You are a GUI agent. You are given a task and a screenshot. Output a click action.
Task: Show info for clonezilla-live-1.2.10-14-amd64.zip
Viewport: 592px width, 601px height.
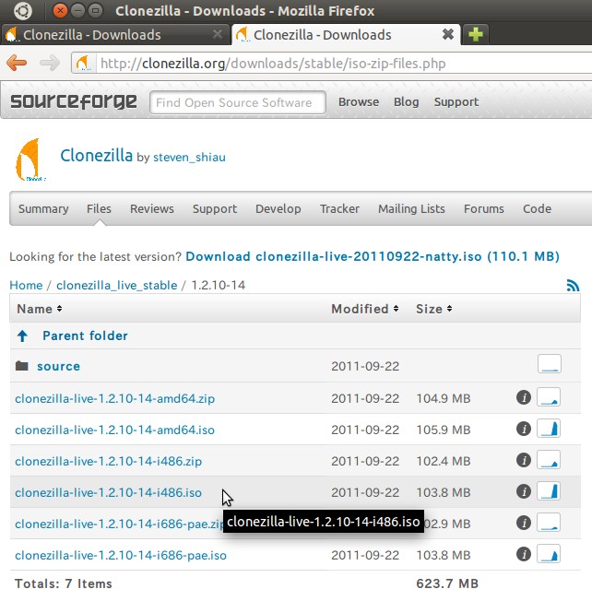(x=524, y=397)
